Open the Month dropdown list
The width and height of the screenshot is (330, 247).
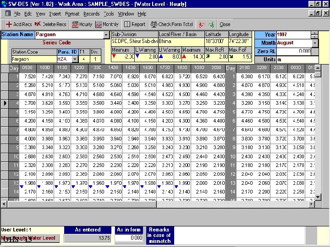pos(315,43)
